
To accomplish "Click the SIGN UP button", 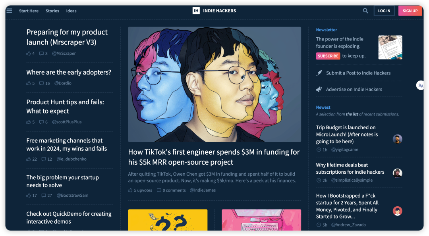I will 410,11.
